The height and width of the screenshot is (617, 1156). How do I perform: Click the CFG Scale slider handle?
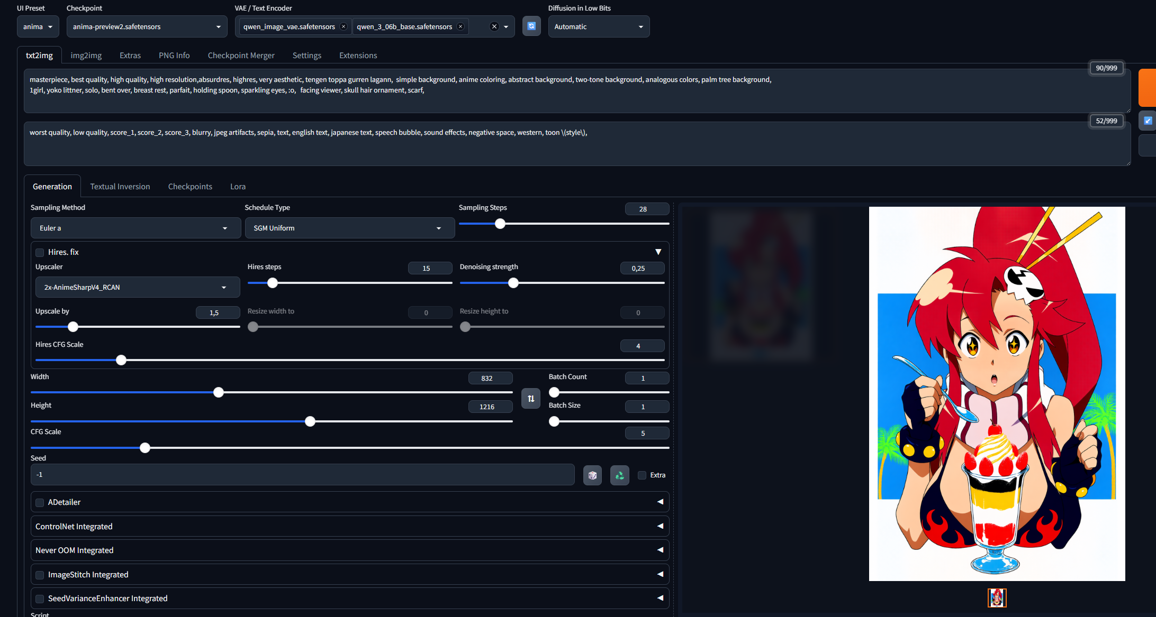(x=145, y=448)
